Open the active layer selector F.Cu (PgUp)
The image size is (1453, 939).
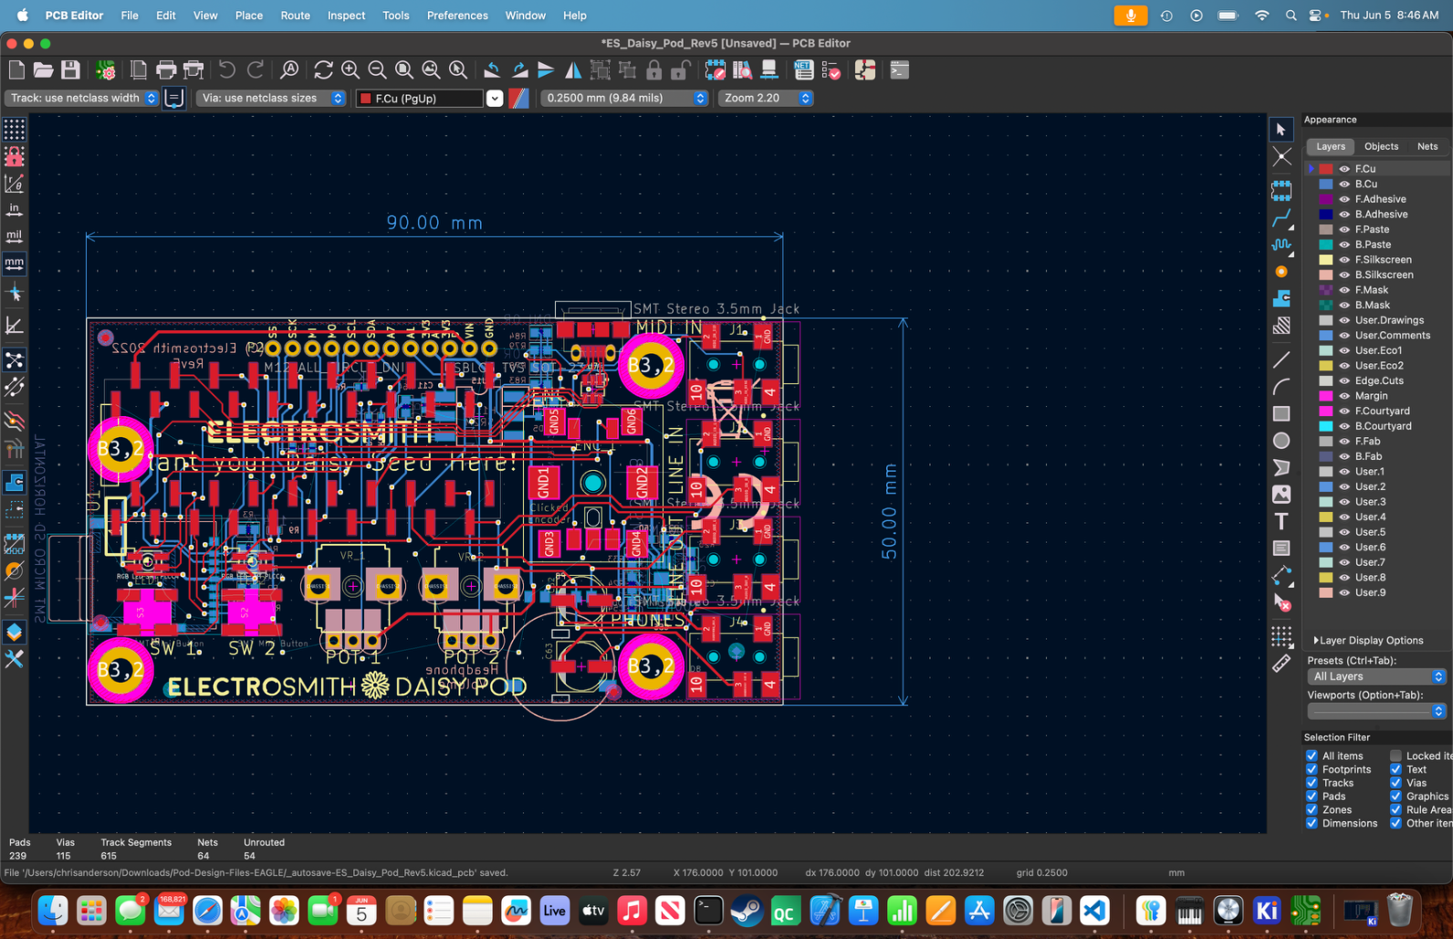tap(429, 98)
